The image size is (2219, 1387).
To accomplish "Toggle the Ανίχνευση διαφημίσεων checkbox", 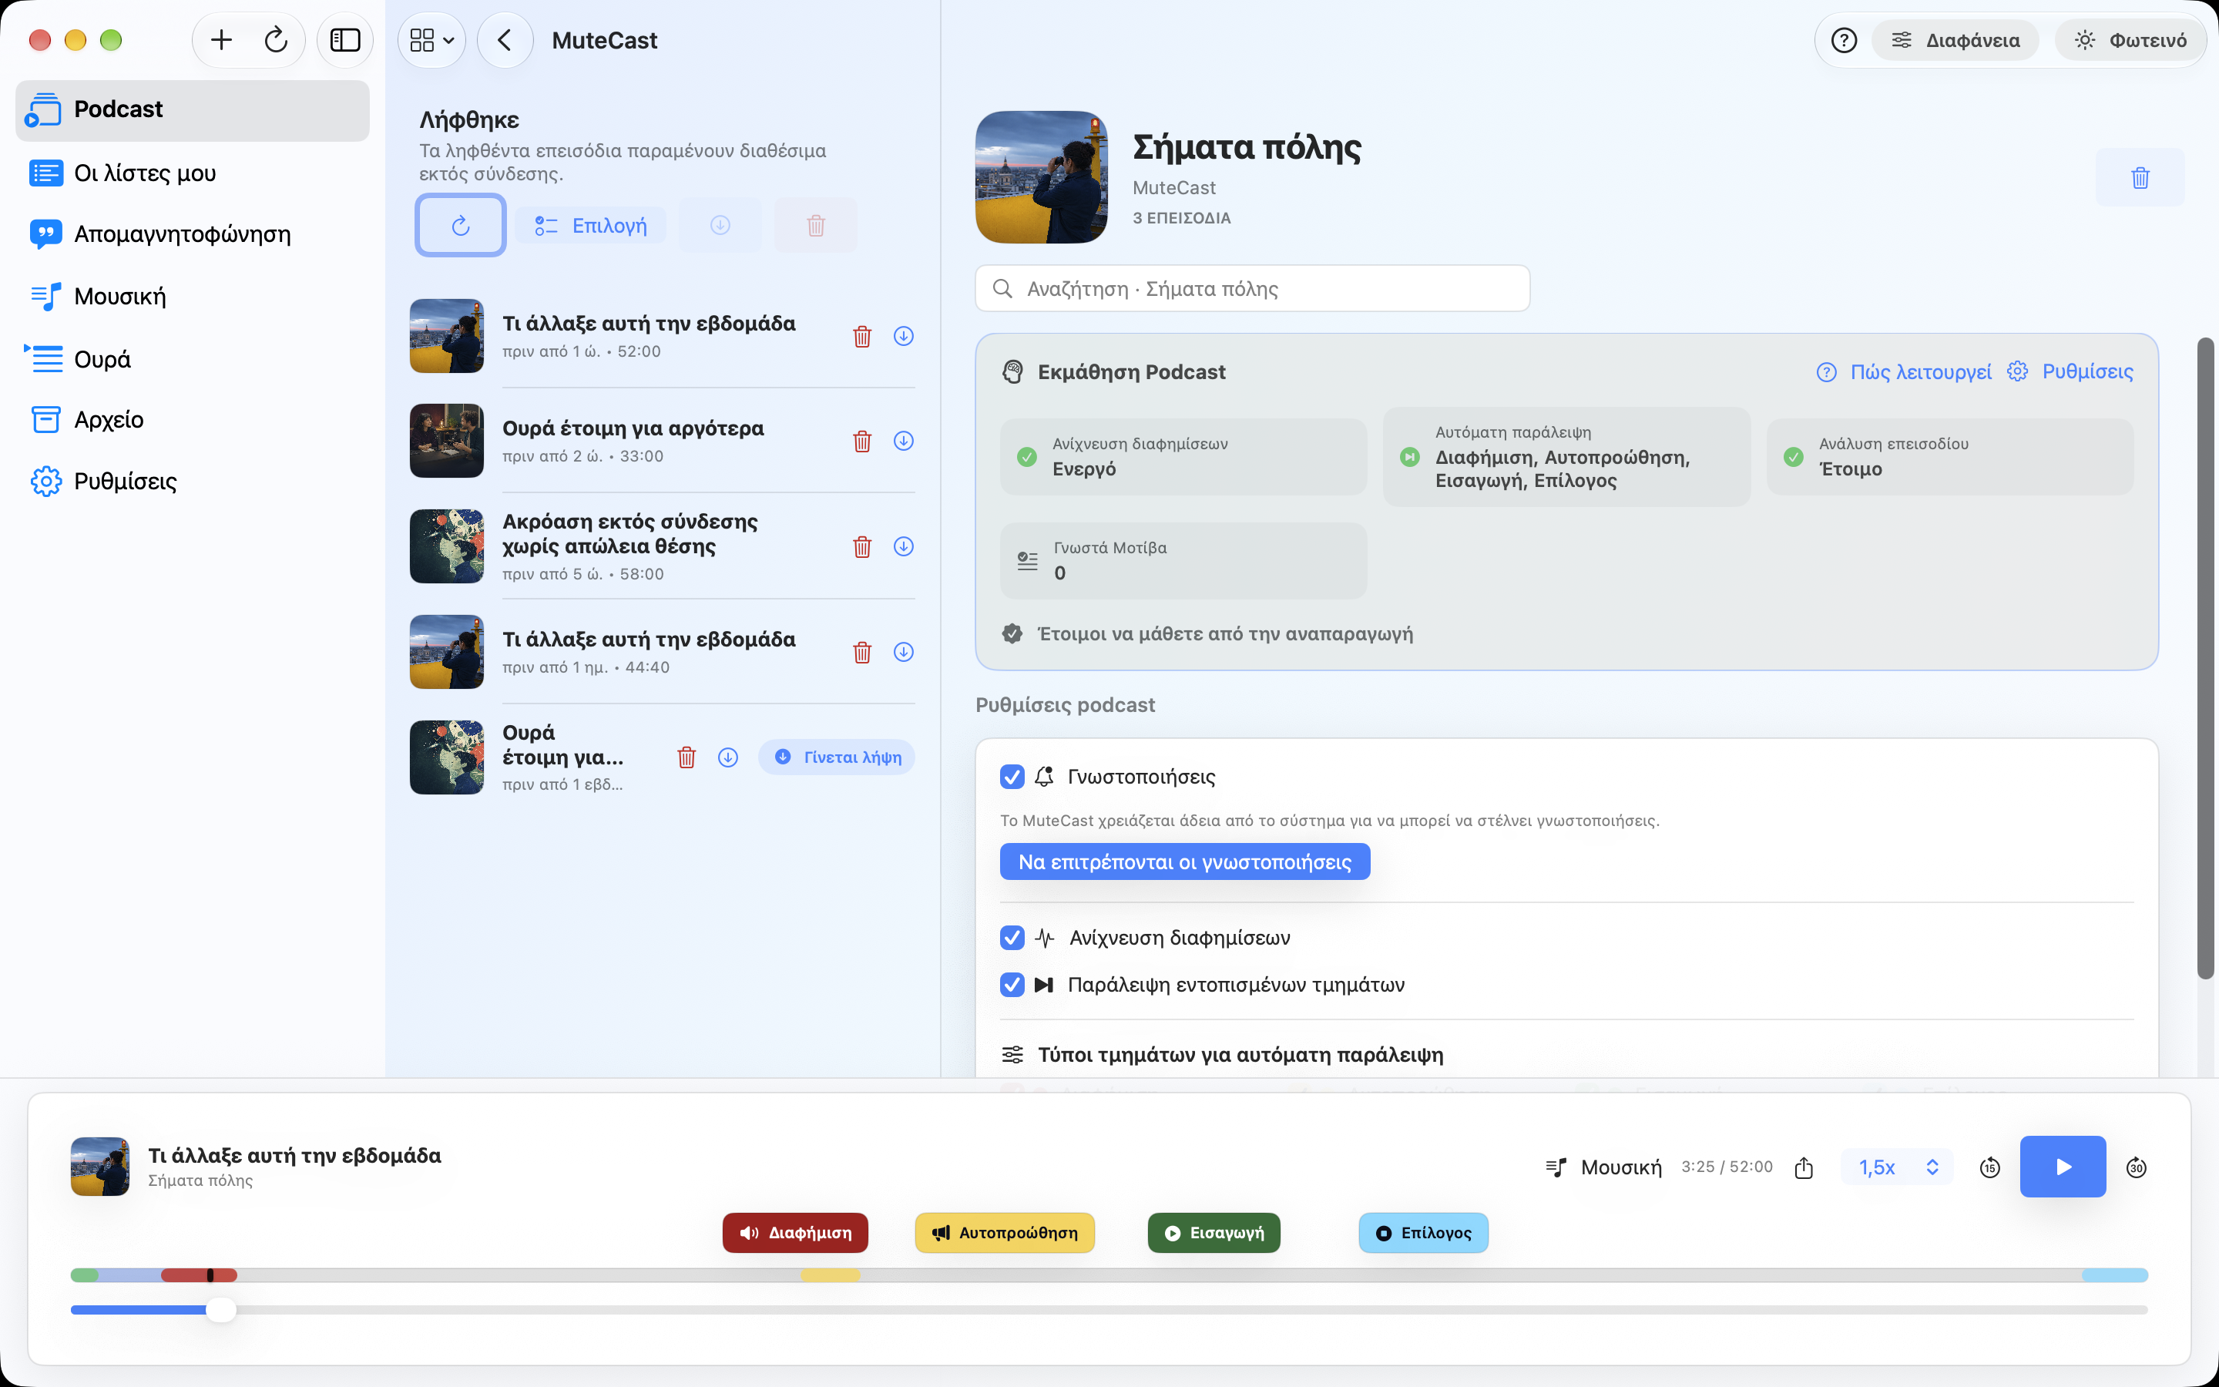I will pos(1012,938).
